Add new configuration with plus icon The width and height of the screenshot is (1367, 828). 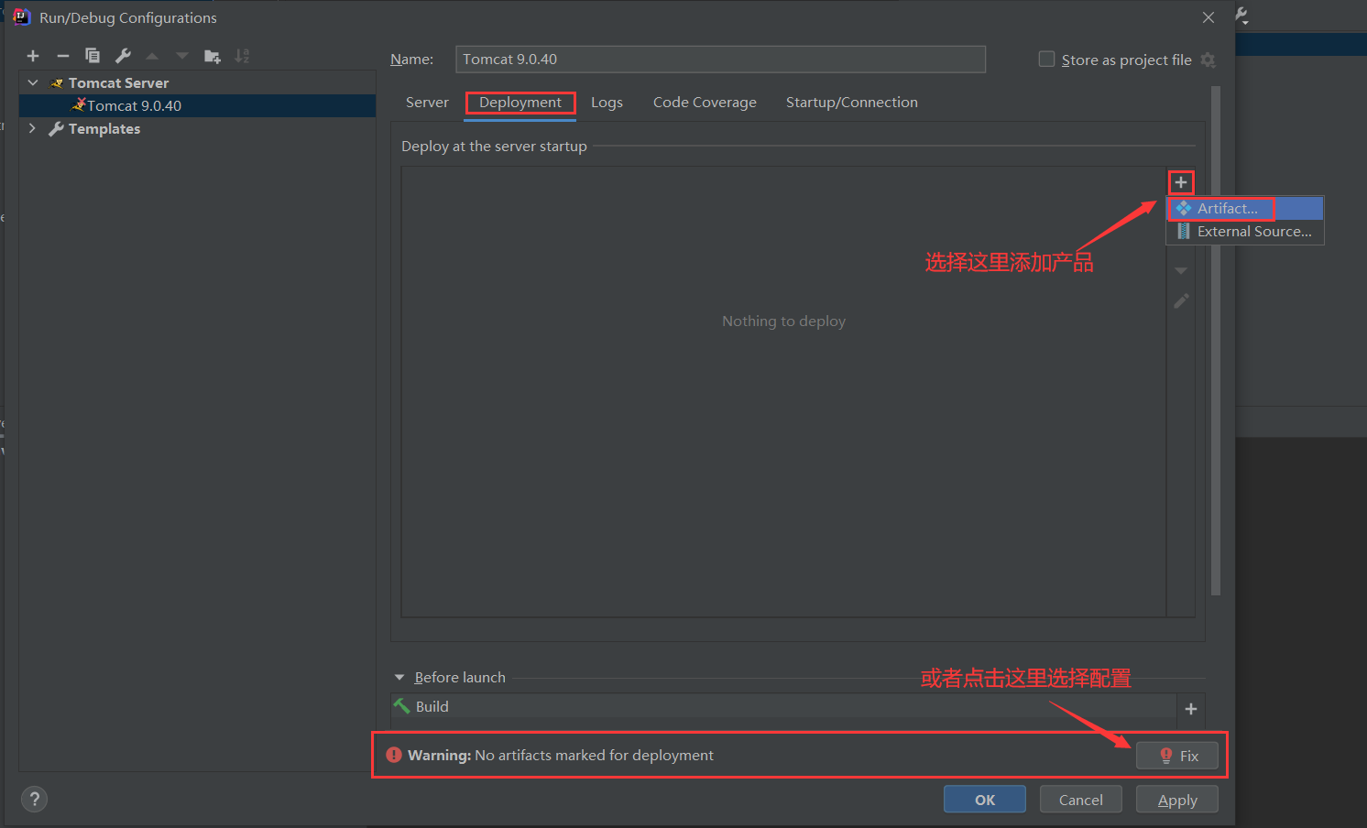coord(33,56)
